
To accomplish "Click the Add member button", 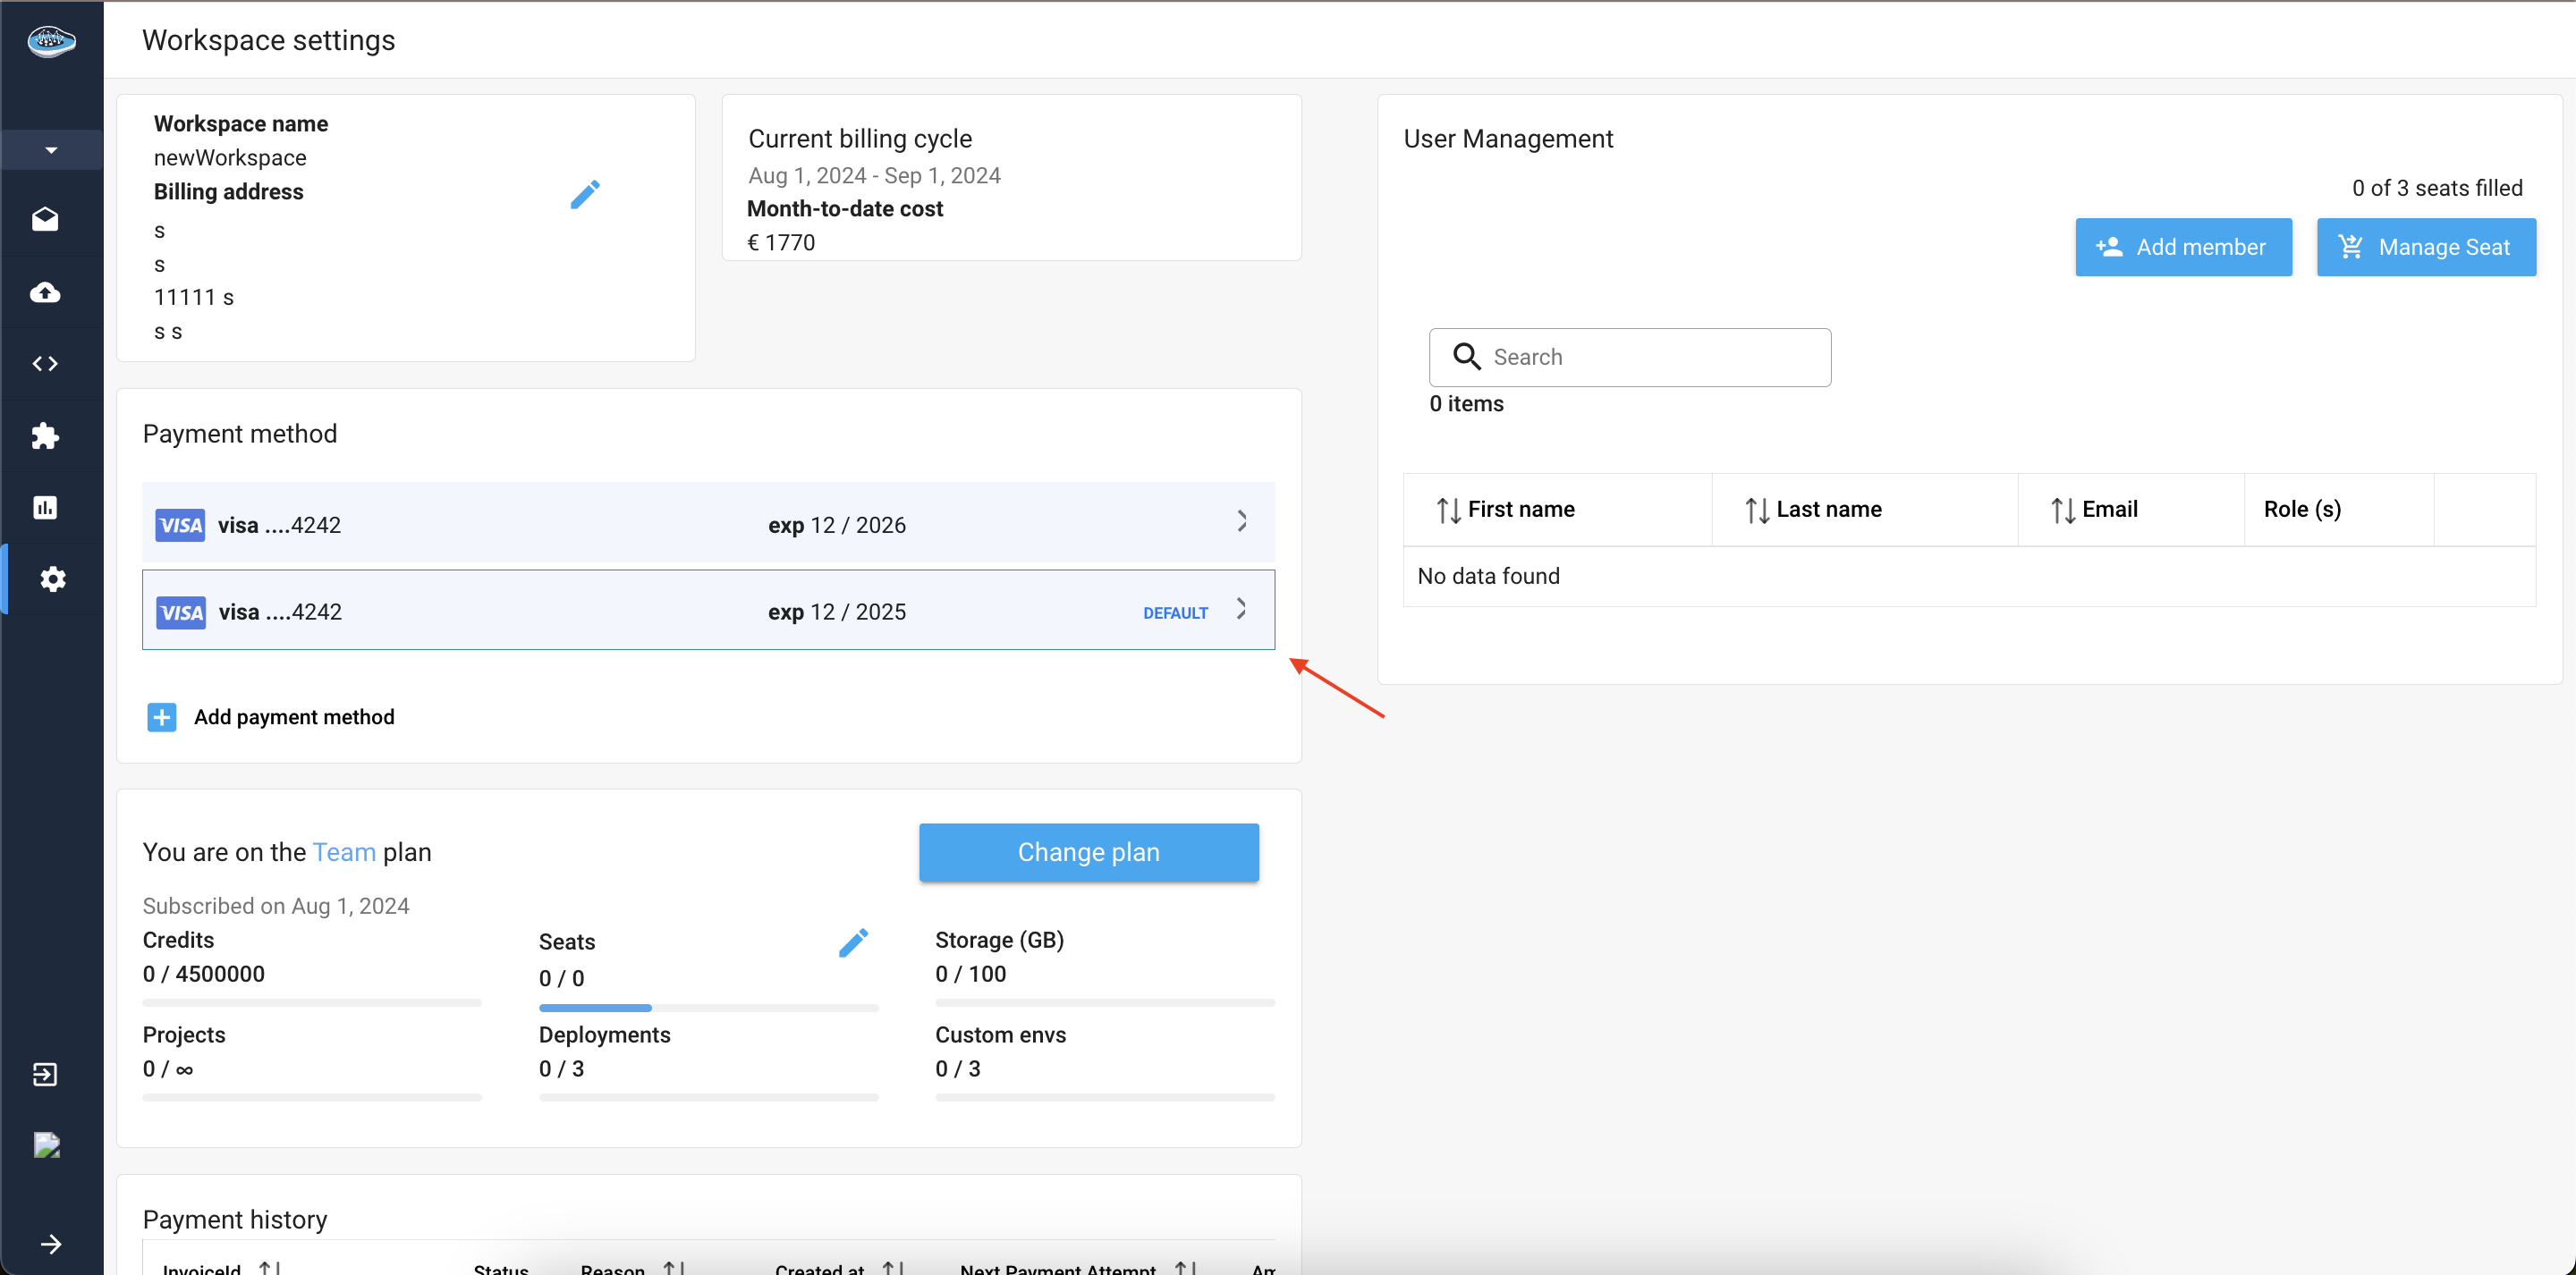I will click(2183, 247).
